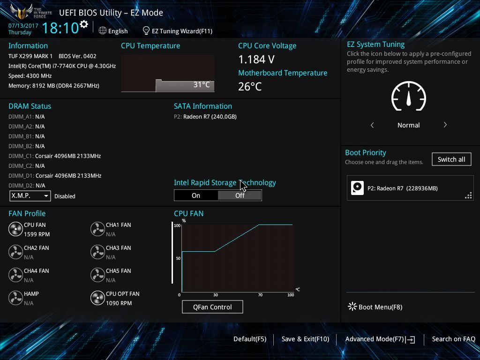Click the CPU OPT FAN fan icon
The image size is (480, 360).
tap(97, 298)
